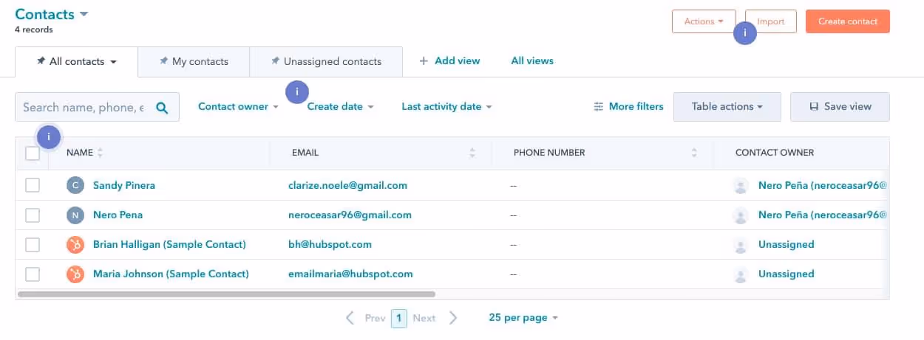The image size is (924, 340).
Task: Expand the Create date filter
Action: [x=340, y=106]
